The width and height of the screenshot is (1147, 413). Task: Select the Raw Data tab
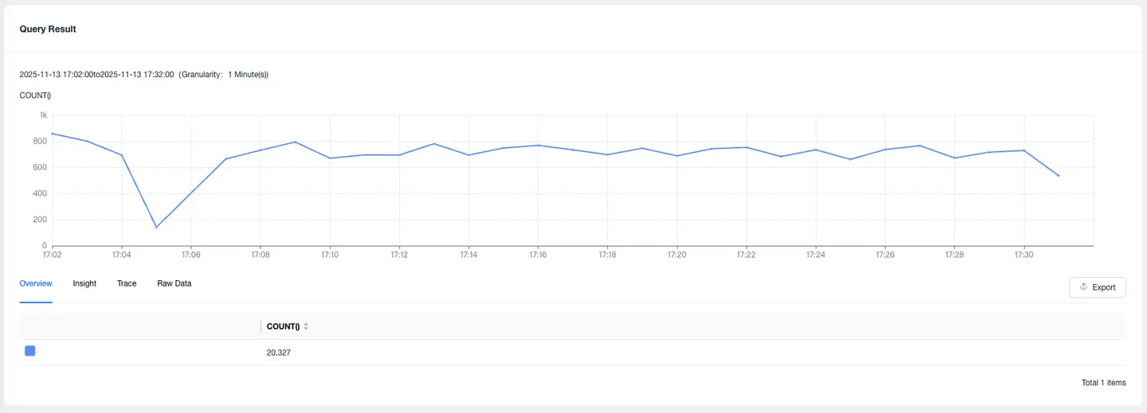coord(174,283)
